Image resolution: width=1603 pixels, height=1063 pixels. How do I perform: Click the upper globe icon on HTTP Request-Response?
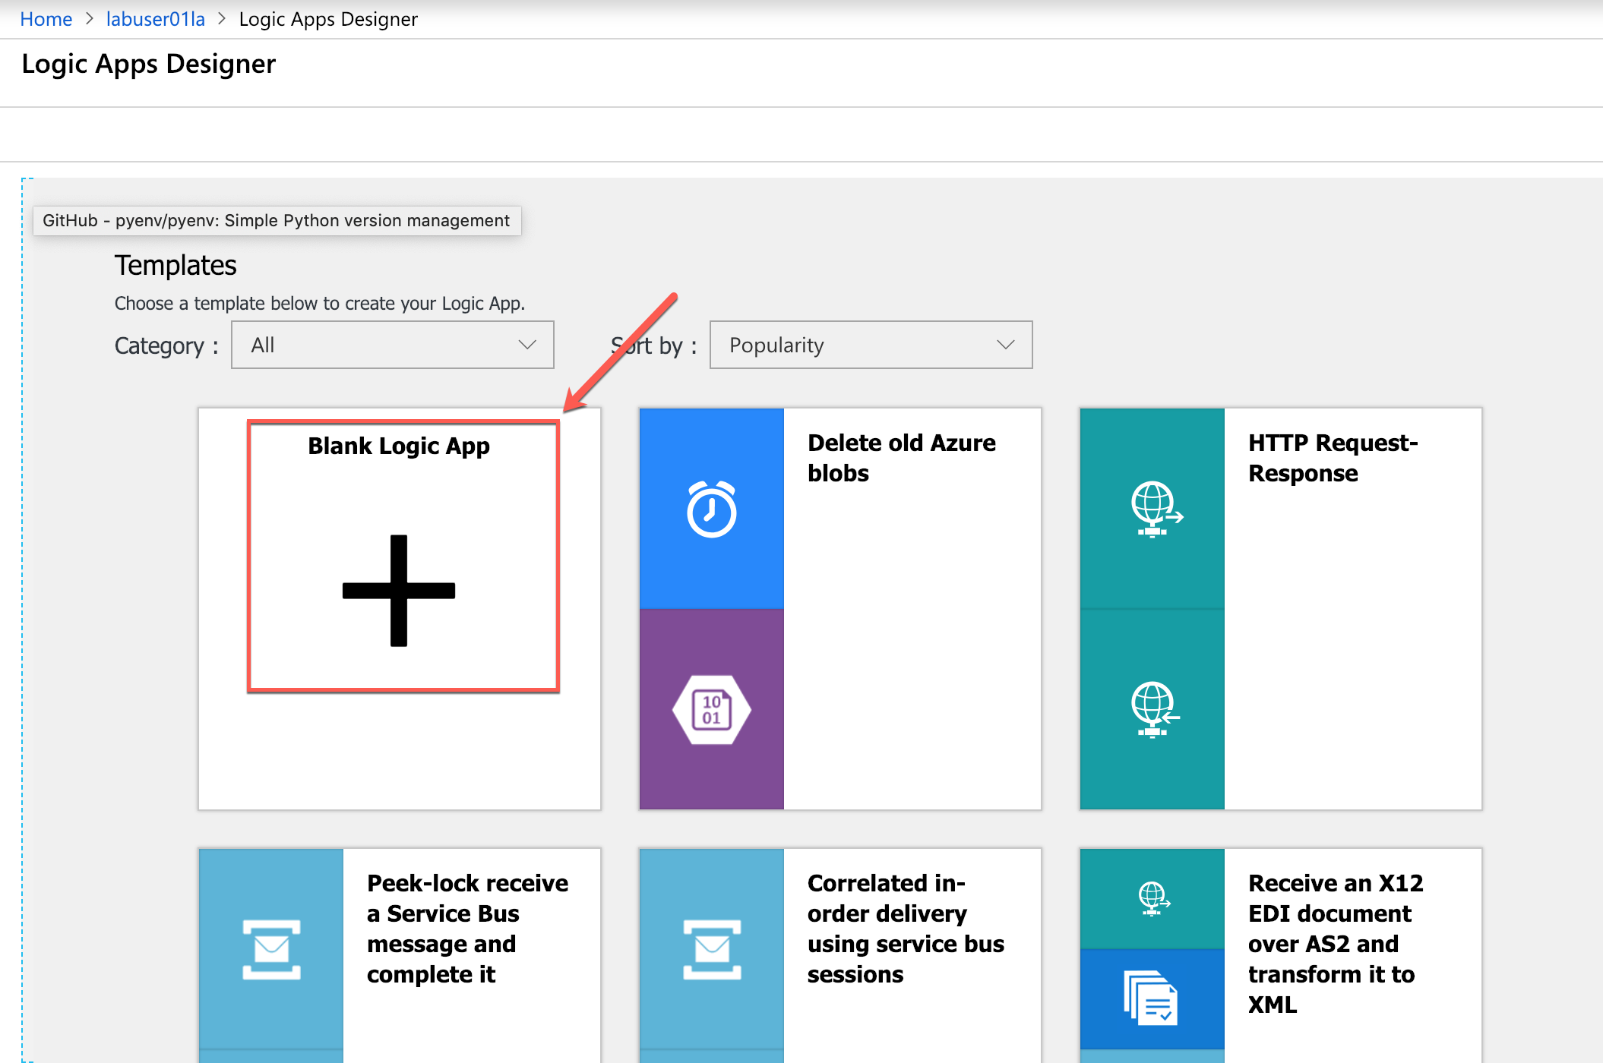(1156, 509)
